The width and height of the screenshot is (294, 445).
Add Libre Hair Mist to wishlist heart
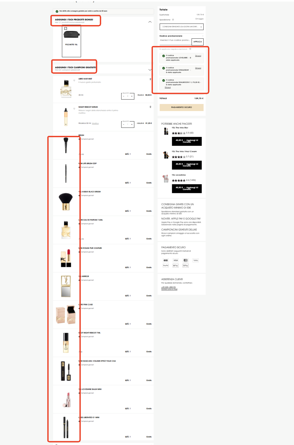pos(74,80)
